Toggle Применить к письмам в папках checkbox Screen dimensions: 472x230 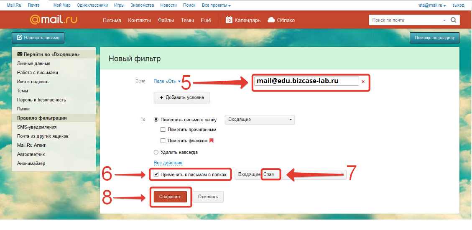pyautogui.click(x=156, y=174)
